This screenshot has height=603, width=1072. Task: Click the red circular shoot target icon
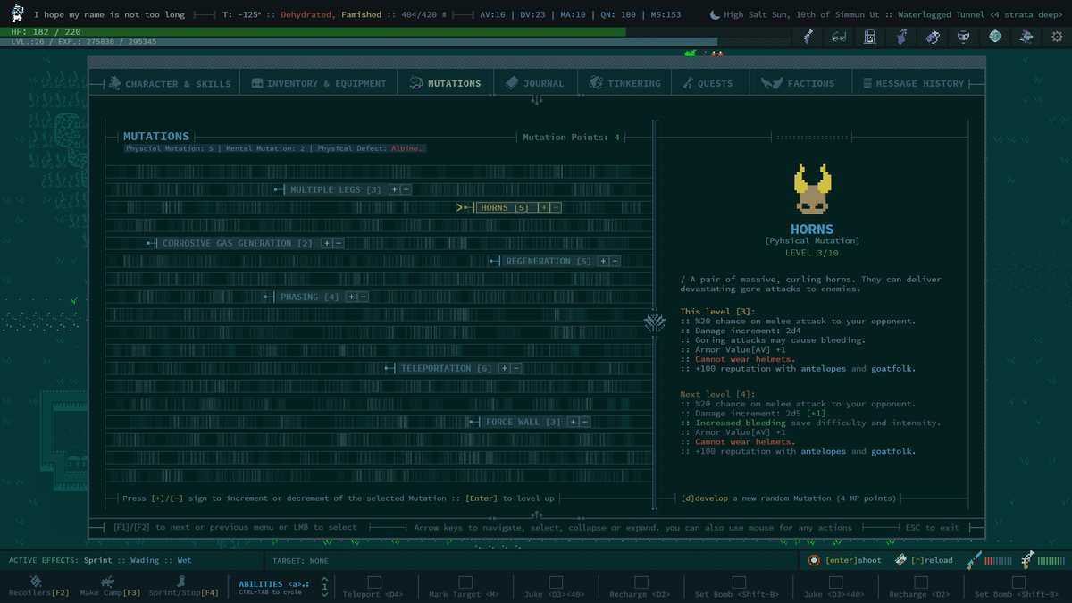coord(814,560)
